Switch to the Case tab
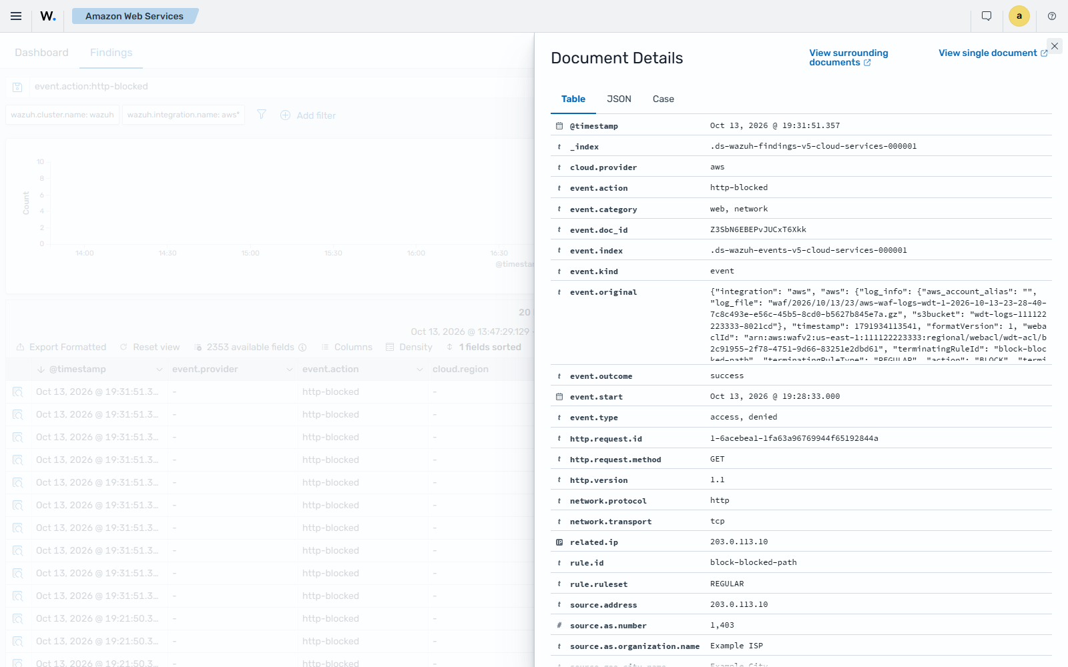The width and height of the screenshot is (1068, 667). (663, 99)
